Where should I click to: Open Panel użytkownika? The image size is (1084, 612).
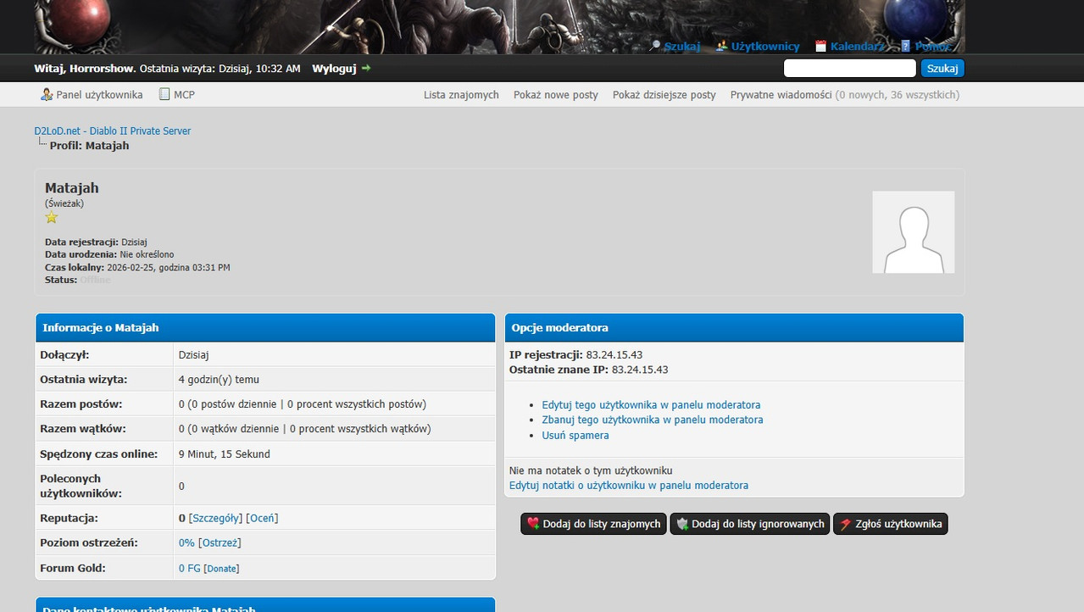pos(99,95)
